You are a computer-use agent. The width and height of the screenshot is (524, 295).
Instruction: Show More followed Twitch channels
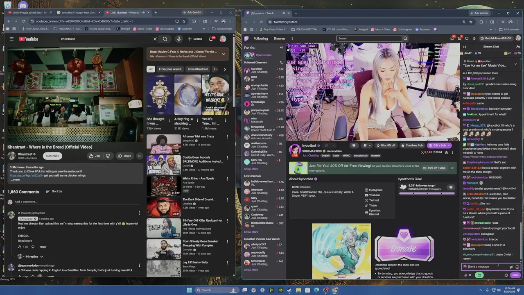(x=251, y=169)
